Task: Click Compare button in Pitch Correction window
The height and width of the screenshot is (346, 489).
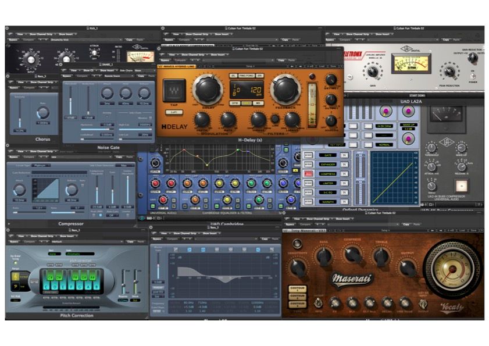Action: pyautogui.click(x=29, y=241)
